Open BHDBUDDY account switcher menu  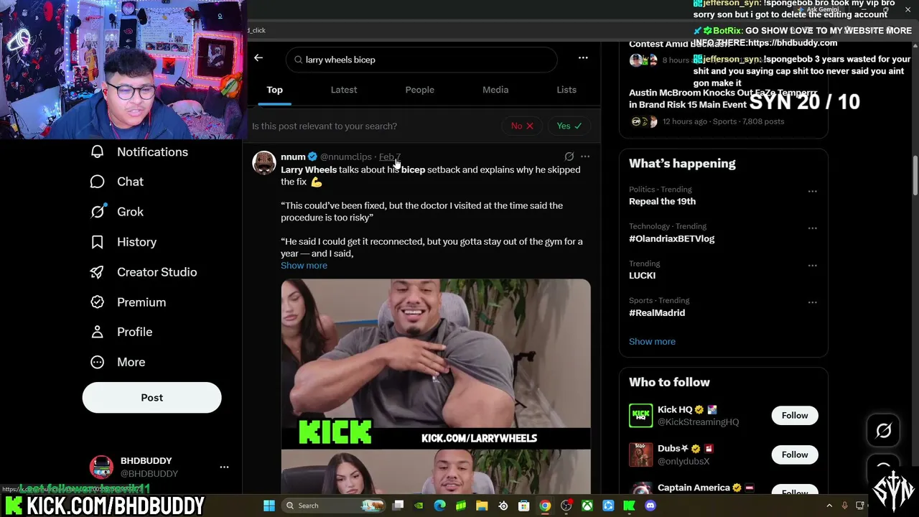click(224, 467)
